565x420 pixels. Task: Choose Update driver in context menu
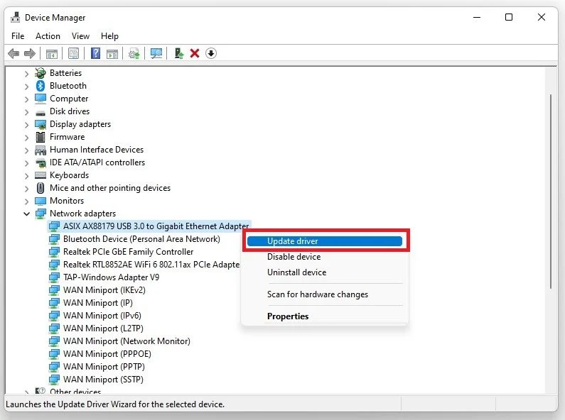click(325, 241)
